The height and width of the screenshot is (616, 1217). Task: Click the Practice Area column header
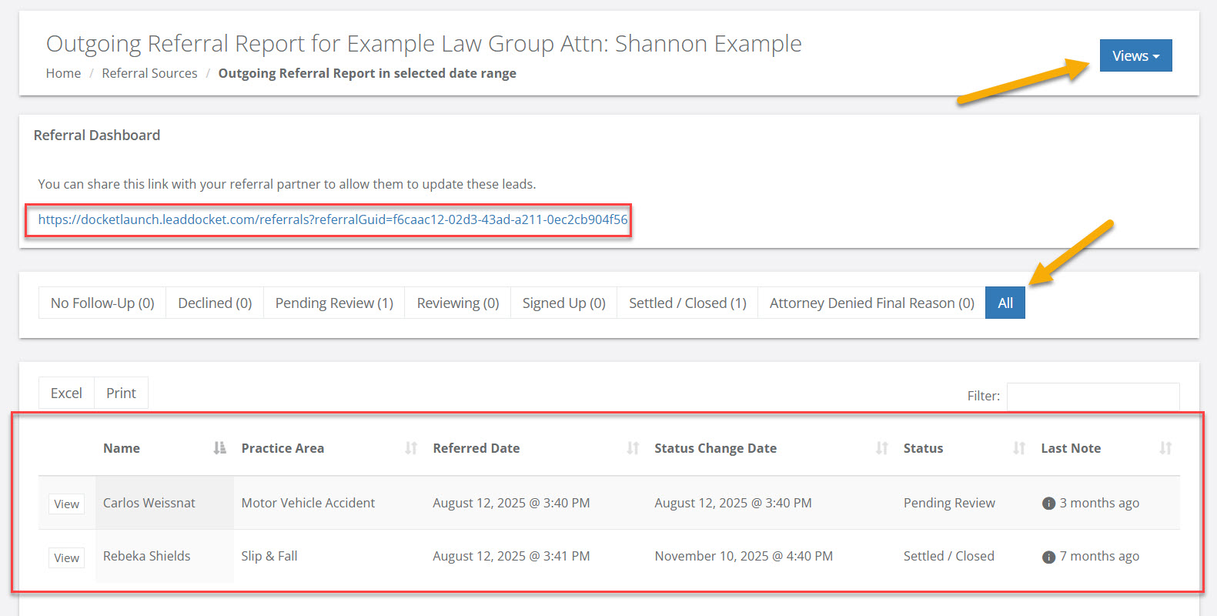pos(329,448)
